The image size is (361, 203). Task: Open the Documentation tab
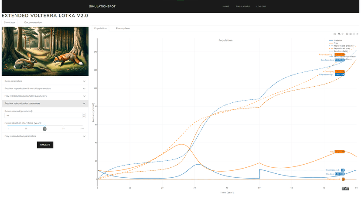[x=33, y=22]
